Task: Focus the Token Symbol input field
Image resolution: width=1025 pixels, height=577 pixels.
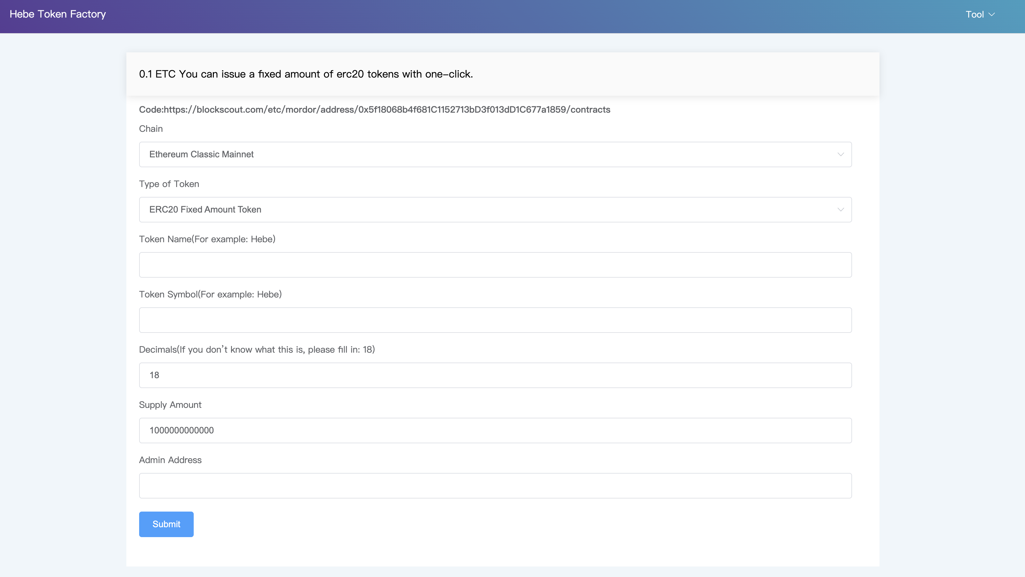Action: tap(495, 320)
